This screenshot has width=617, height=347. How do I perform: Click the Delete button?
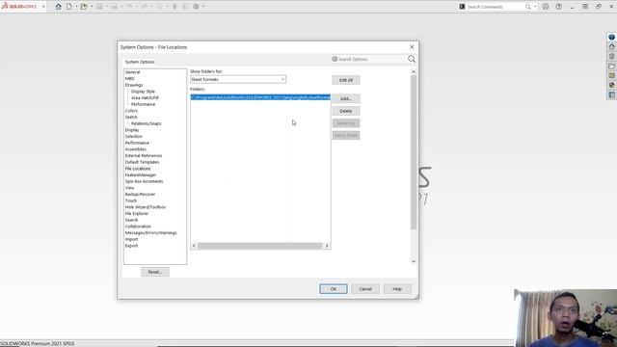coord(346,111)
